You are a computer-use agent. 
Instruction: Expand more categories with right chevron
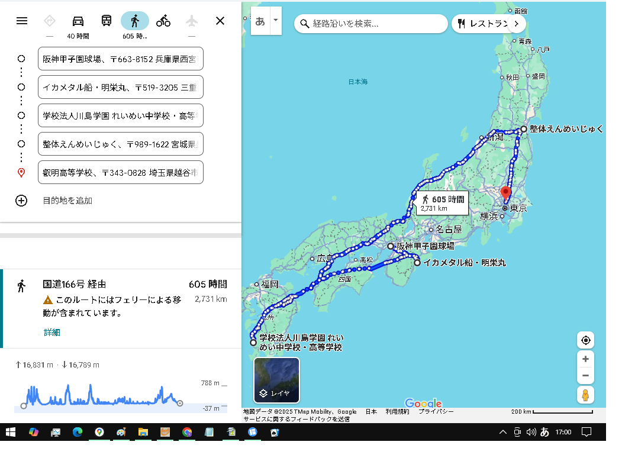click(516, 24)
